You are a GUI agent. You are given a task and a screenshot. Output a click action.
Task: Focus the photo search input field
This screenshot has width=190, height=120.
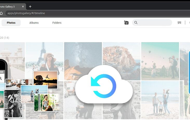pos(155,23)
